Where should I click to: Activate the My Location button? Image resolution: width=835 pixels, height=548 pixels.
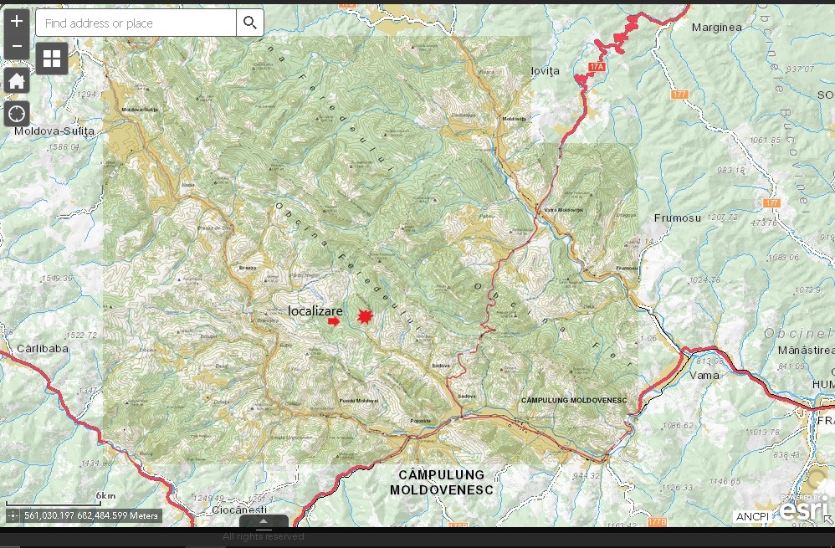coord(17,113)
